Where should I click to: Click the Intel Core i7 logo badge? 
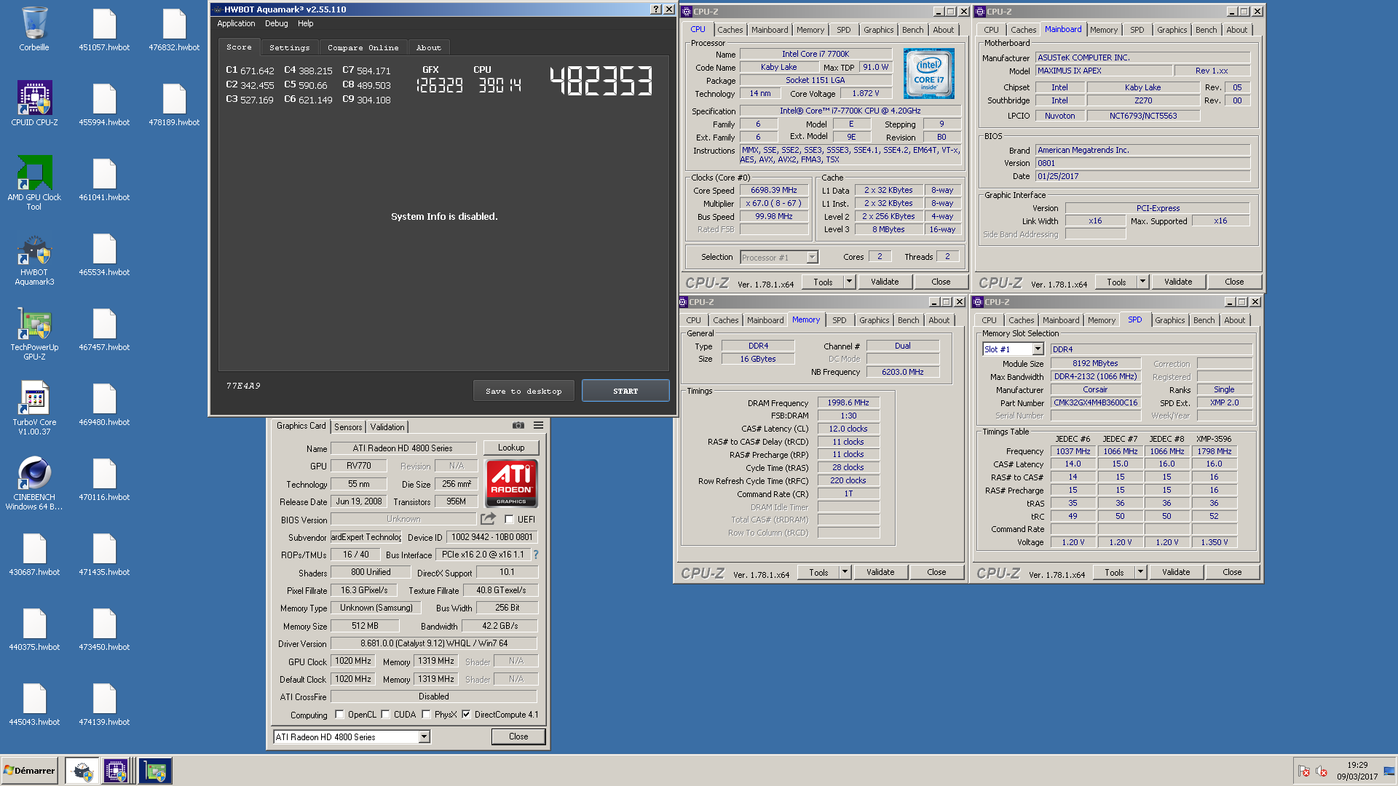928,74
